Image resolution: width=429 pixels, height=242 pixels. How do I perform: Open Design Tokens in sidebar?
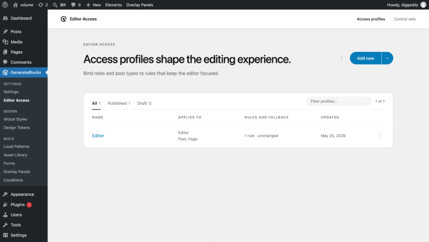pos(17,128)
